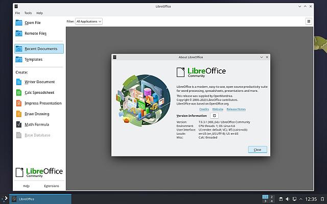Click the Draw Drawing label

tap(37, 114)
